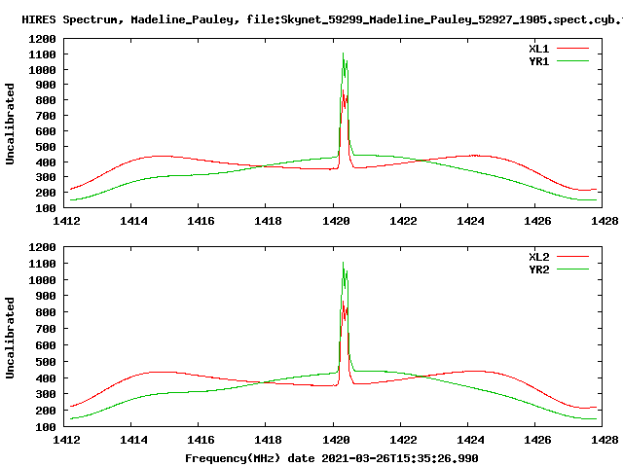Click the 600 tick on the lower plot
623x467 pixels.
pyautogui.click(x=46, y=346)
